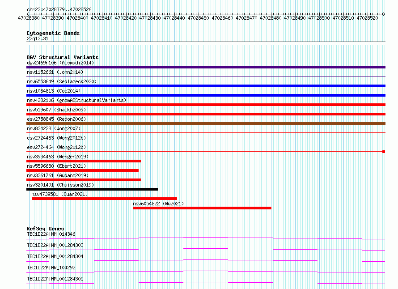Image resolution: width=398 pixels, height=289 pixels.
Task: Click the Cytogenetic Bands track heading
Action: click(x=53, y=33)
